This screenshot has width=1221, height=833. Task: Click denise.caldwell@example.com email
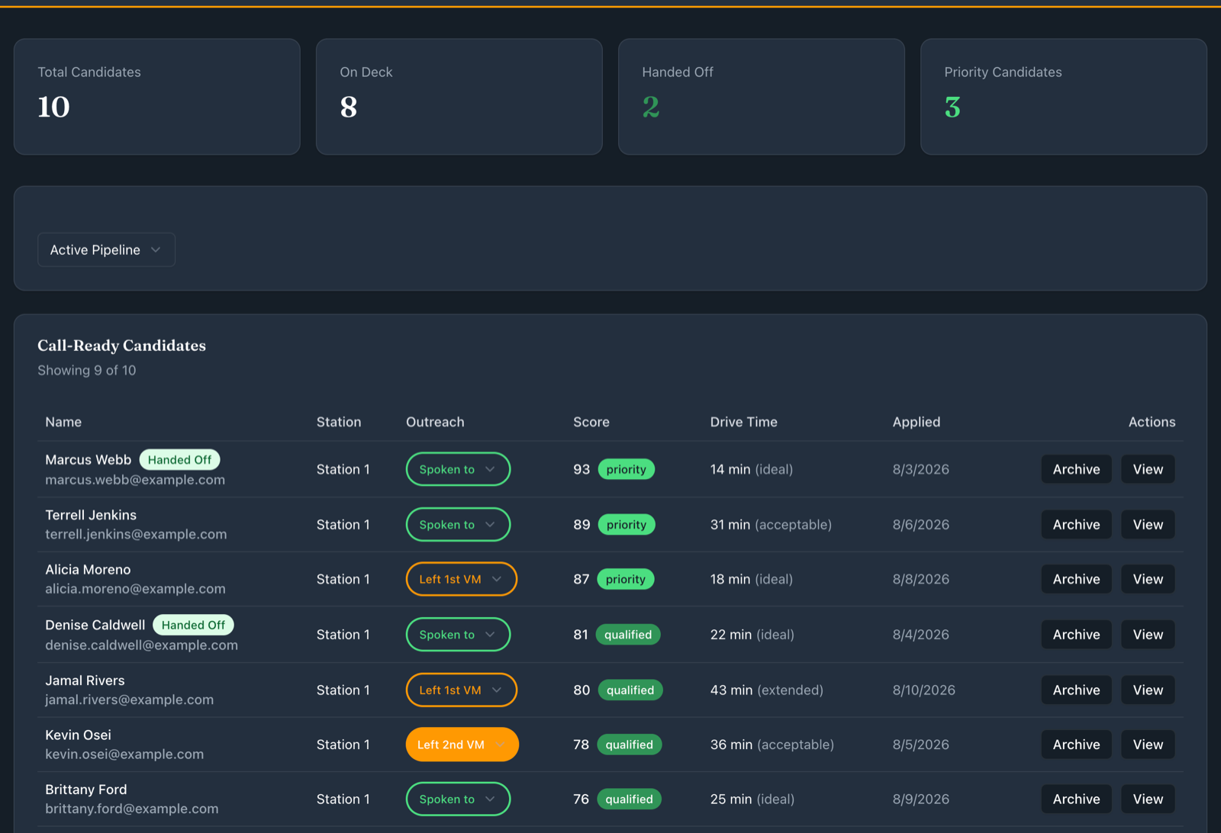141,645
